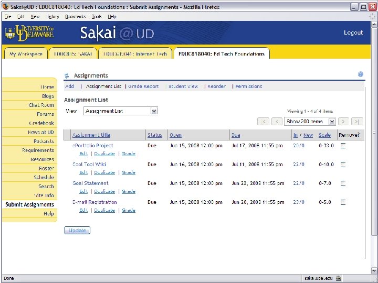Open Schedule in the left sidebar
The width and height of the screenshot is (378, 283).
[44, 177]
